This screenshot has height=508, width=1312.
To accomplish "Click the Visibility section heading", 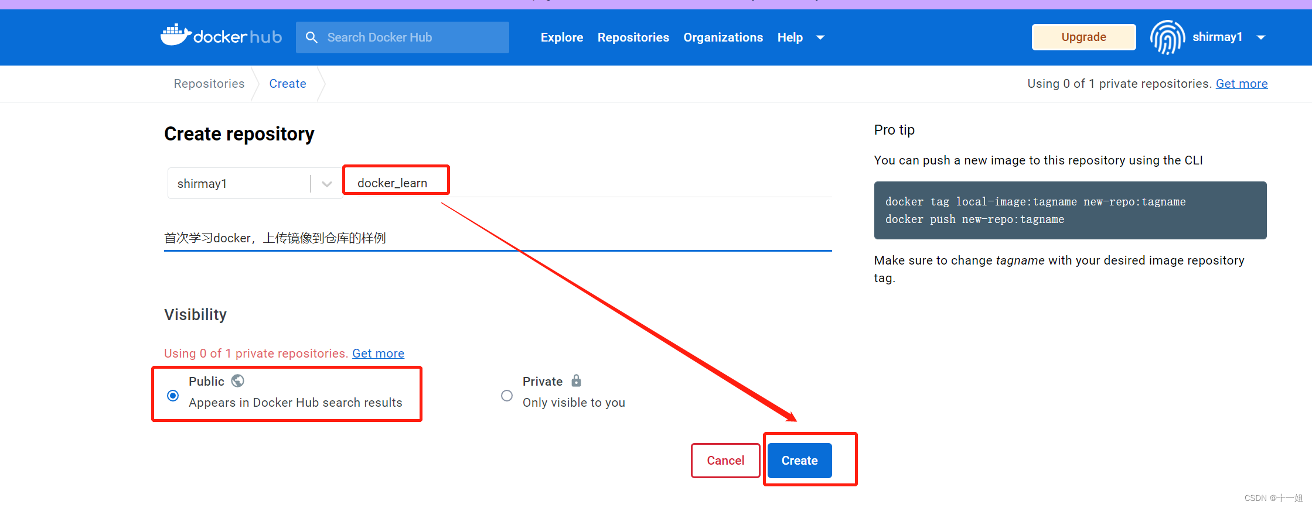I will tap(195, 315).
